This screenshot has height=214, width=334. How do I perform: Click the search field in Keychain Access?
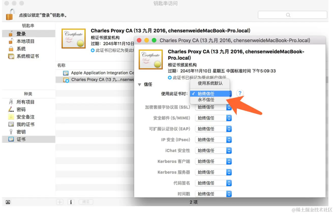click(x=292, y=15)
